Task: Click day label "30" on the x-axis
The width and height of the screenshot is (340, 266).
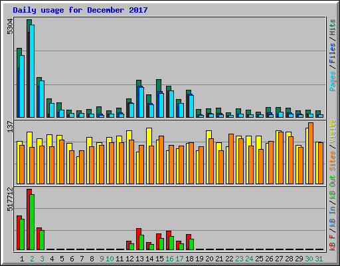Action: pyautogui.click(x=309, y=259)
